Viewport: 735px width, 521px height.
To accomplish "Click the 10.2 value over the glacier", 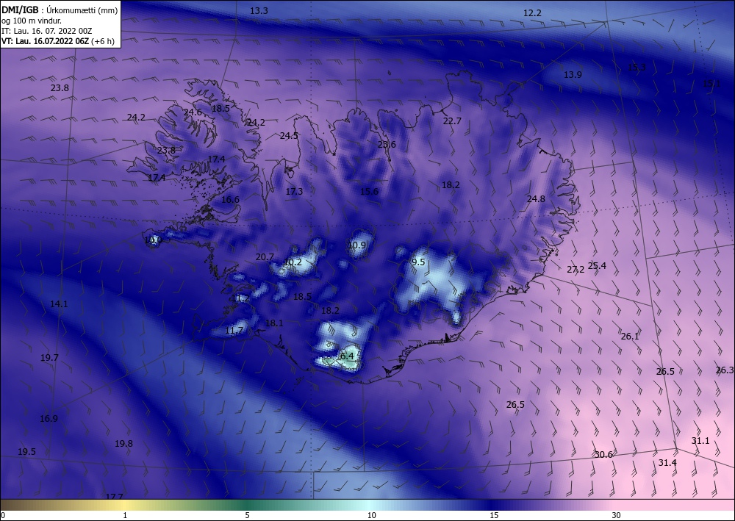I will 293,262.
